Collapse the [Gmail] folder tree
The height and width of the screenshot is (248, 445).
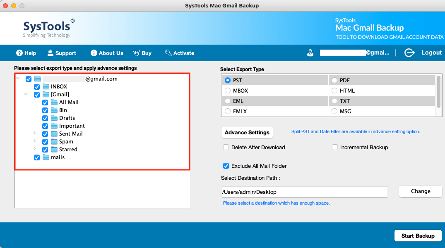tap(26, 94)
